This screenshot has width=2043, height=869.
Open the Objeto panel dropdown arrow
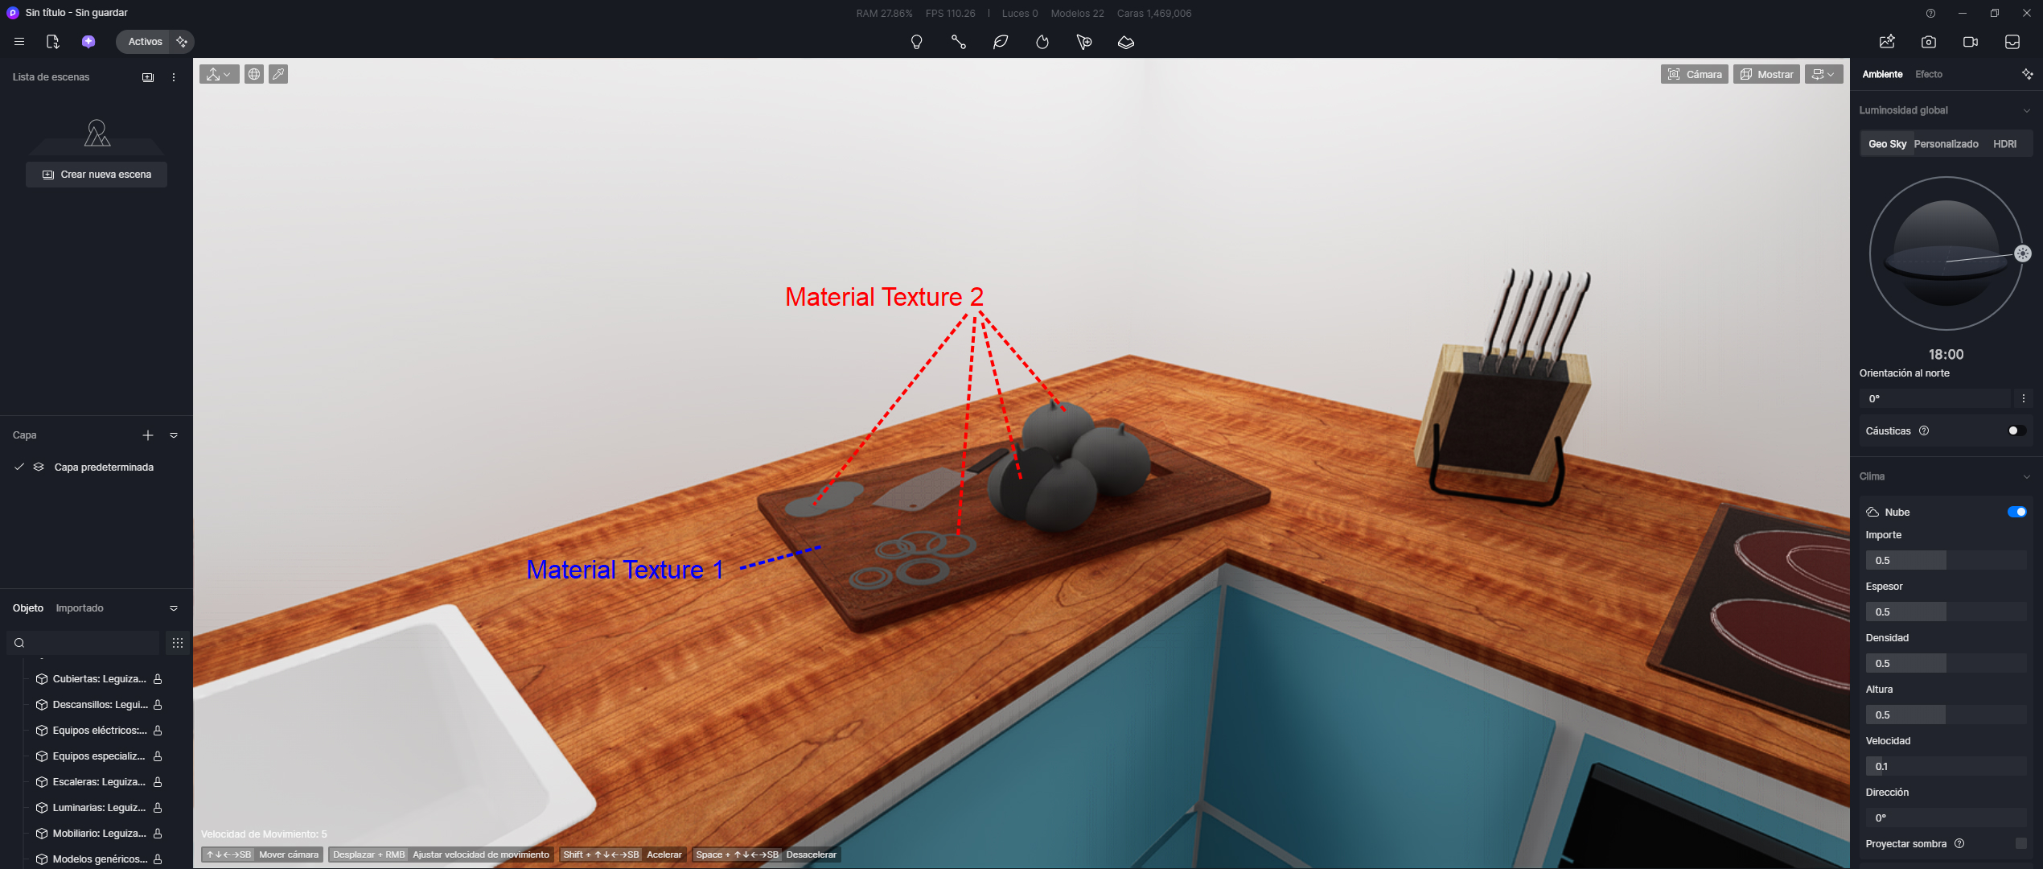click(x=174, y=608)
